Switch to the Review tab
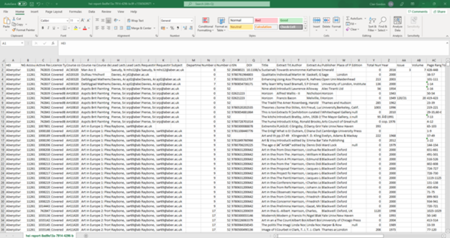This screenshot has height=238, width=450. click(106, 12)
